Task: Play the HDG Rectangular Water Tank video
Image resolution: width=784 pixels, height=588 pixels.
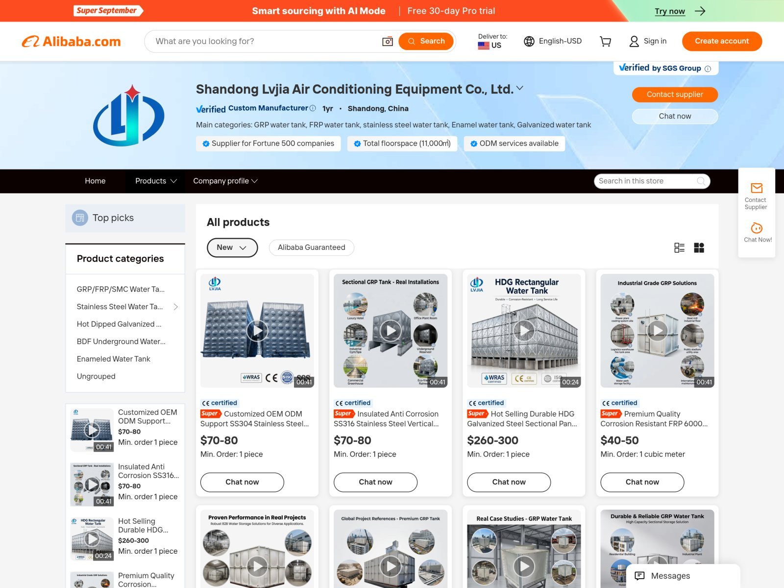Action: point(524,331)
